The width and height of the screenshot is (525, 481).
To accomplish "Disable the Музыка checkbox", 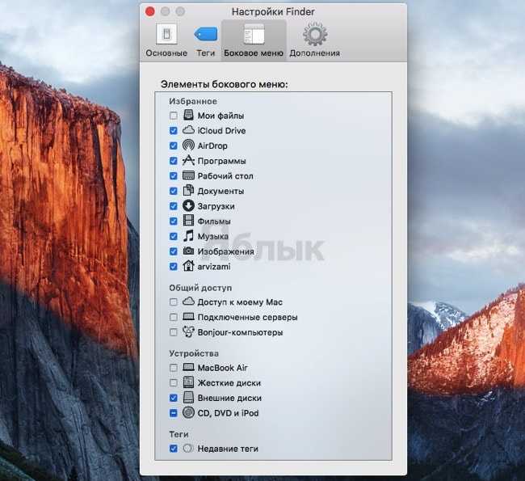I will (x=174, y=236).
